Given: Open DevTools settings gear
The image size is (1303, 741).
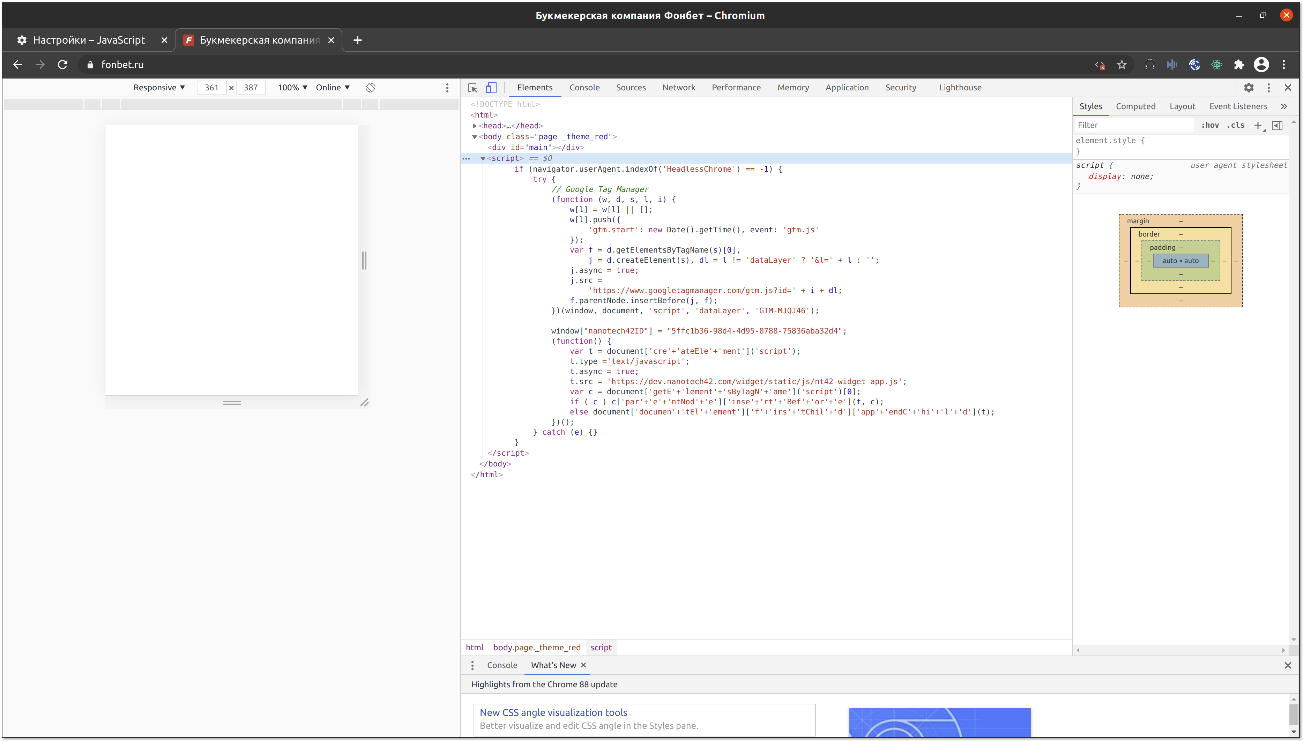Looking at the screenshot, I should [x=1249, y=88].
